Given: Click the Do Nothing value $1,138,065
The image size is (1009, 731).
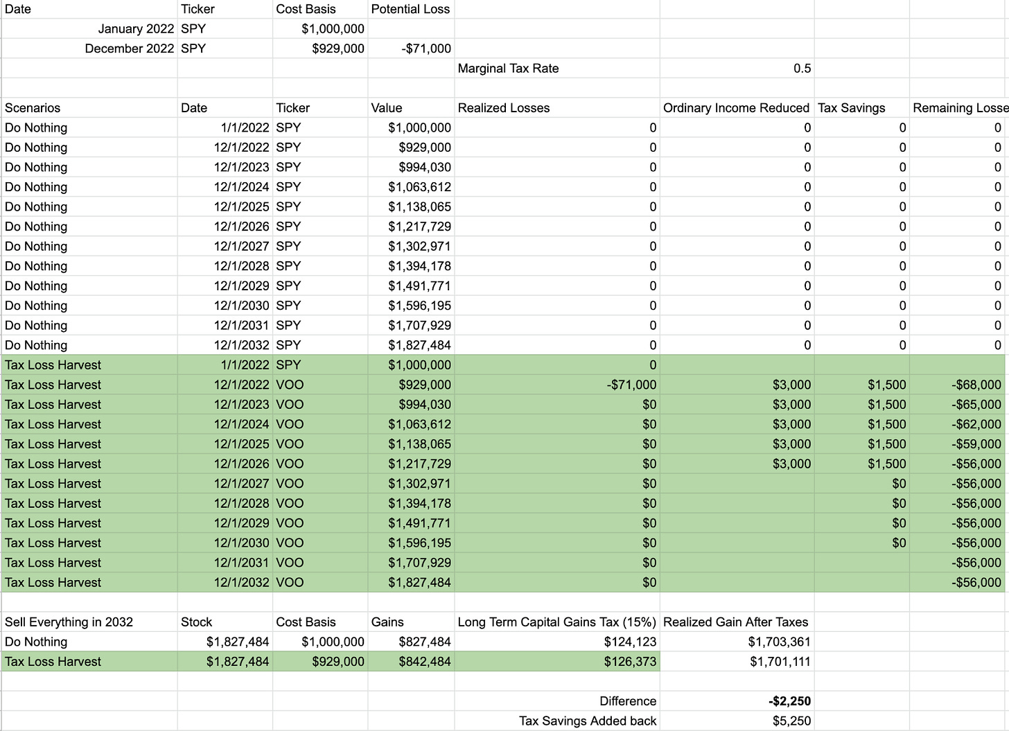Looking at the screenshot, I should click(412, 207).
